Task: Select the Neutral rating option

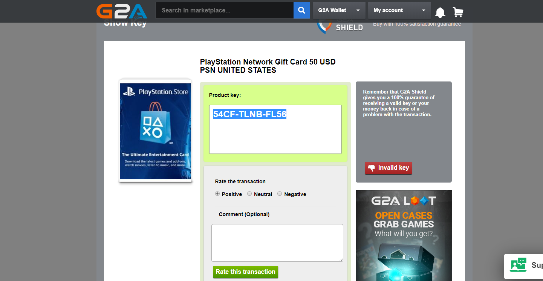Action: point(249,194)
